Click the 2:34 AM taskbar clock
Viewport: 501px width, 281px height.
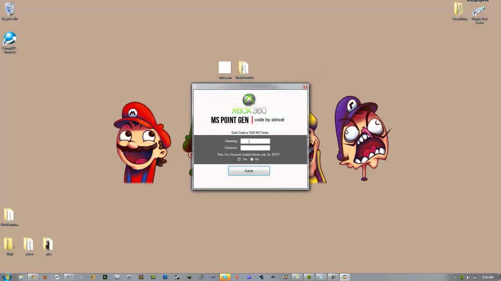(x=488, y=277)
